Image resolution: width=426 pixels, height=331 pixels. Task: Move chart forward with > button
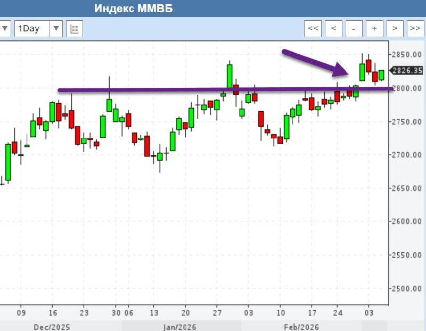pos(395,29)
